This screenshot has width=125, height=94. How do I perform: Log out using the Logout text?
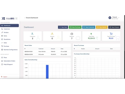coord(5,77)
